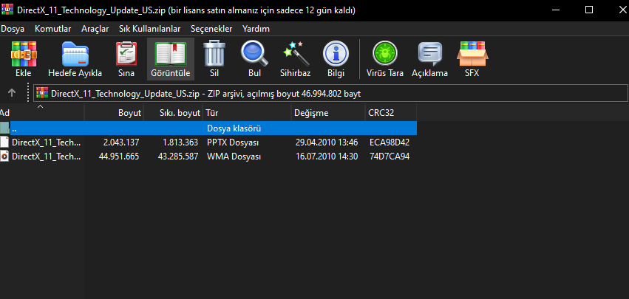Screen dimensions: 629x299
Task: Open the Yardım menu
Action: (x=256, y=29)
